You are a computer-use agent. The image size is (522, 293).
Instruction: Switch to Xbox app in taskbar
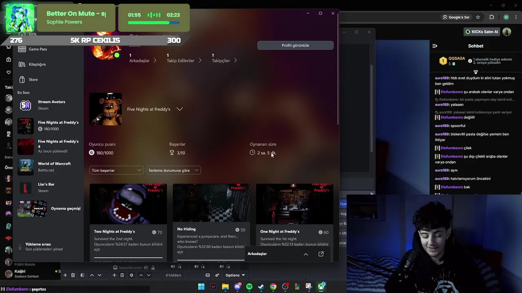click(x=321, y=286)
